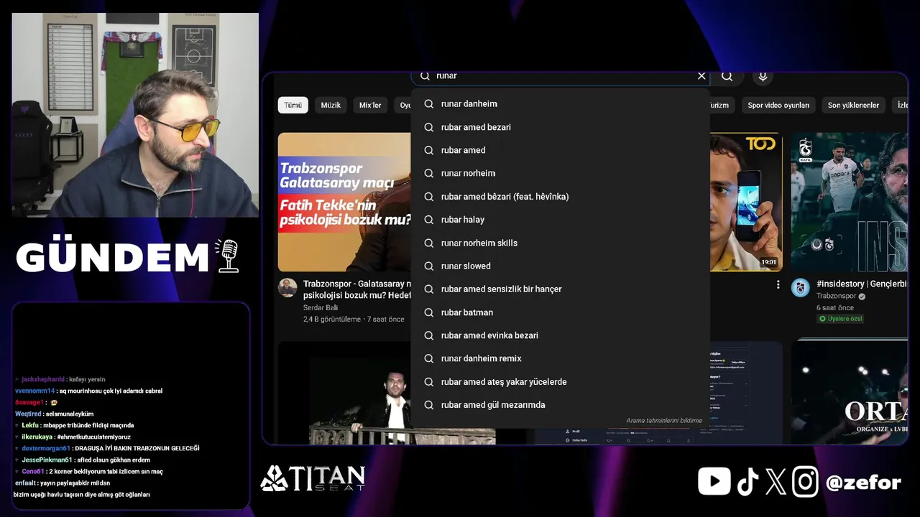Image resolution: width=920 pixels, height=517 pixels.
Task: Select 'runar slowed' suggestion
Action: pos(561,266)
